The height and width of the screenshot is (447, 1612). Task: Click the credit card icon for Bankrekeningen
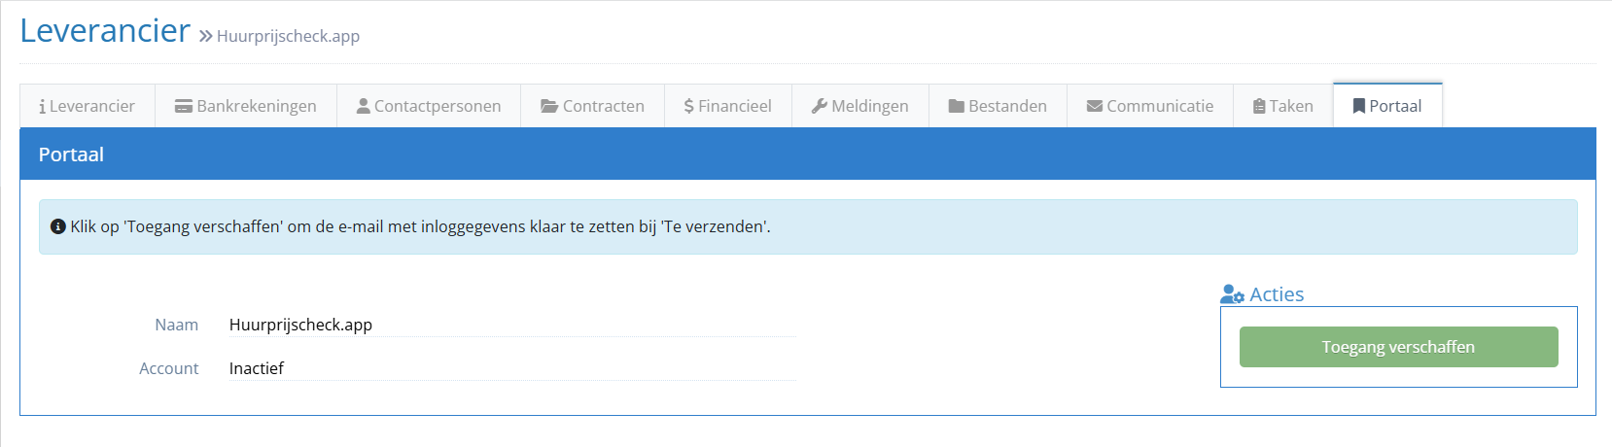184,107
